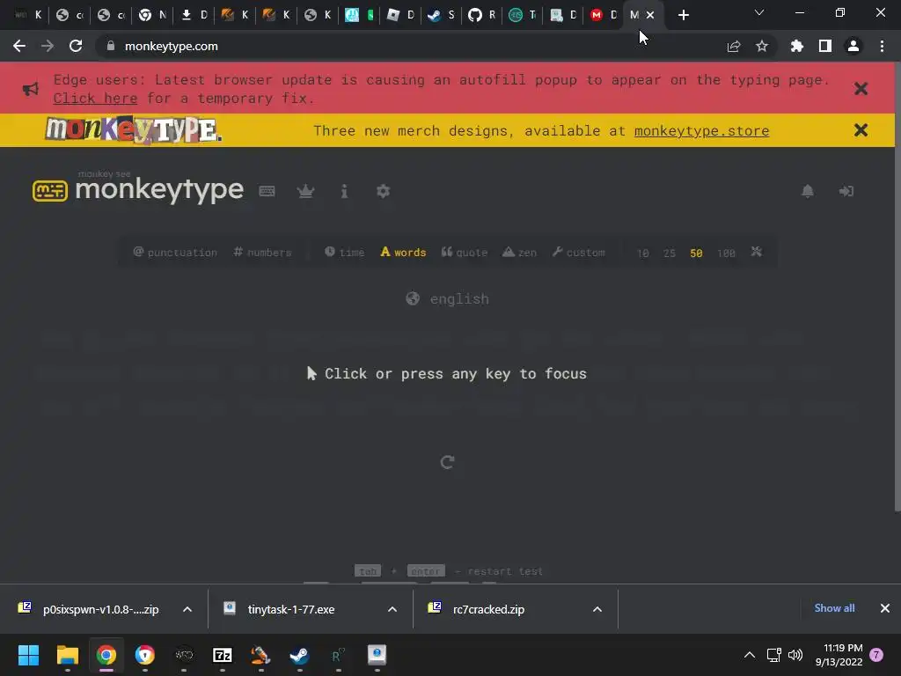Reload the monkeytype page
The image size is (901, 676).
click(76, 46)
